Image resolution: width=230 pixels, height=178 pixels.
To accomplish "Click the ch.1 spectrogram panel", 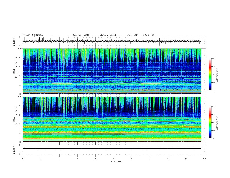I will point(112,71).
